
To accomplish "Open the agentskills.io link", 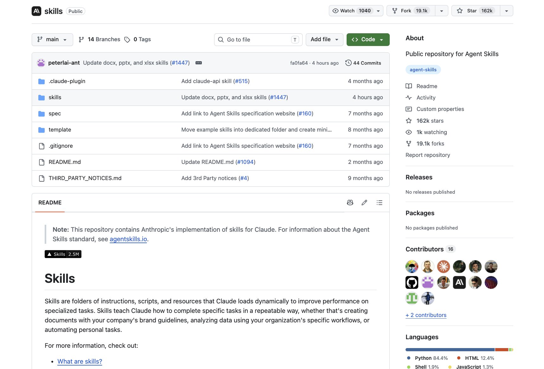I will tap(128, 239).
